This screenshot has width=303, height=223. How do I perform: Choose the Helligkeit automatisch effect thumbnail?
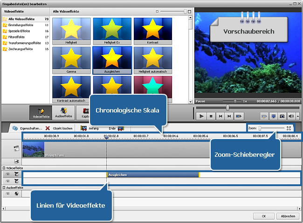(x=152, y=60)
